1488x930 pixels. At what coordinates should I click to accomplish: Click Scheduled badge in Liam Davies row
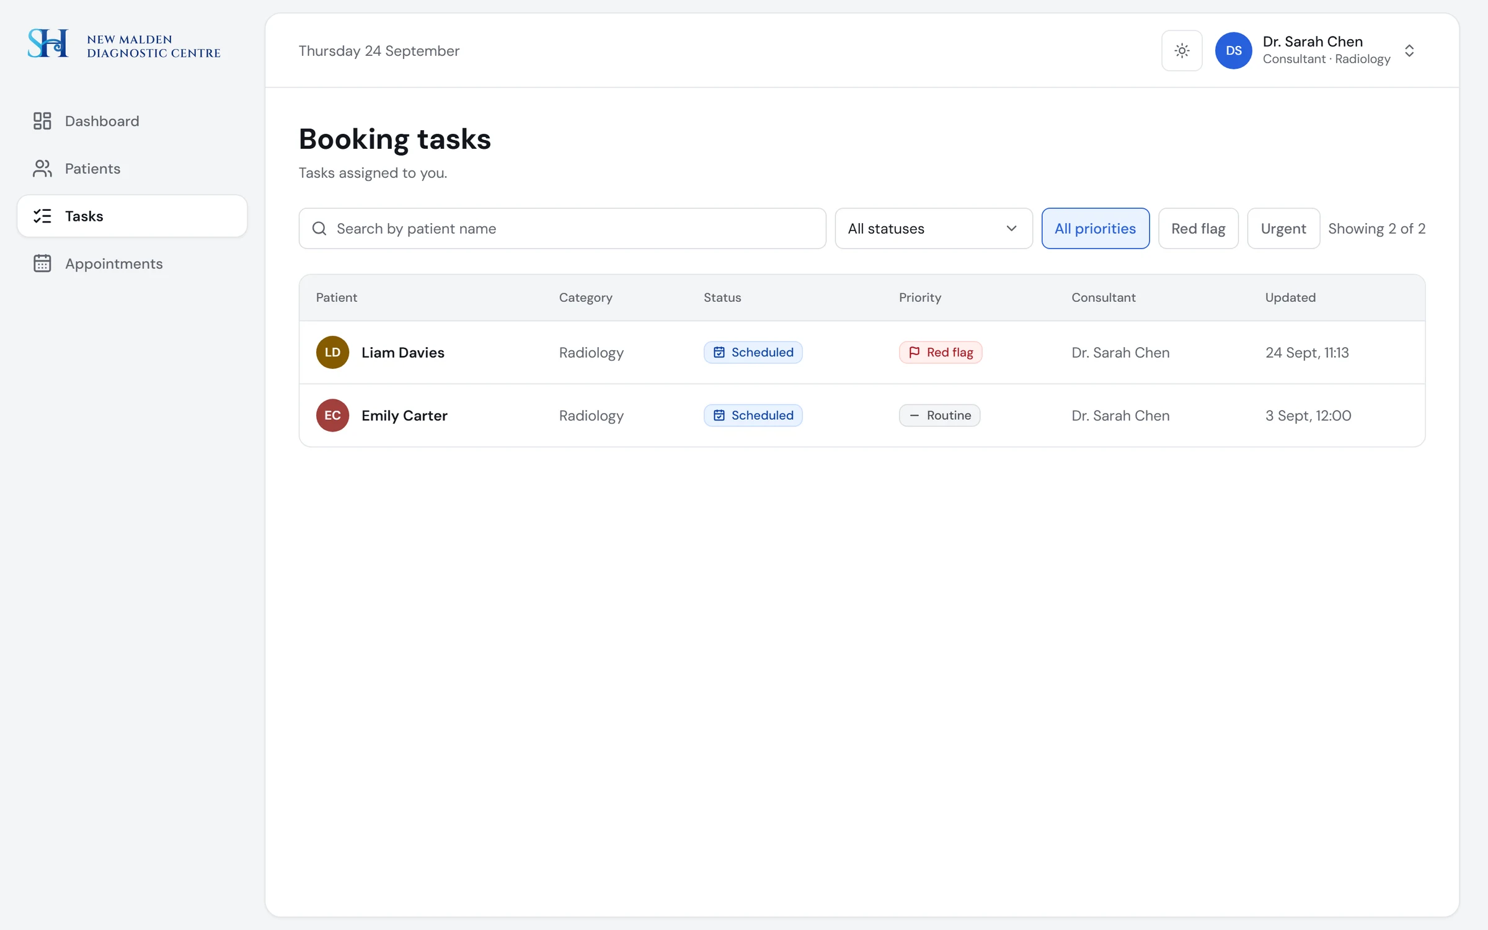click(x=753, y=352)
